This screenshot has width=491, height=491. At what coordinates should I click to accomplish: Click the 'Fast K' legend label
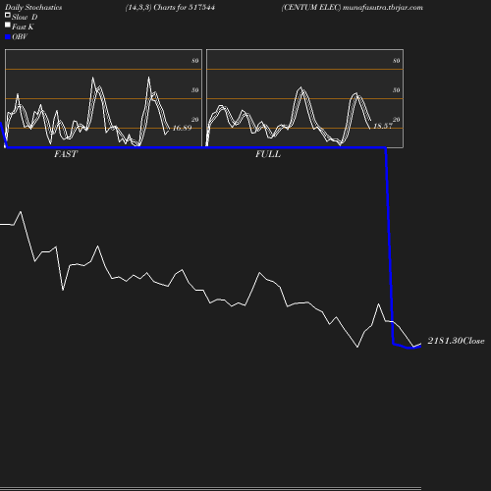(x=23, y=27)
